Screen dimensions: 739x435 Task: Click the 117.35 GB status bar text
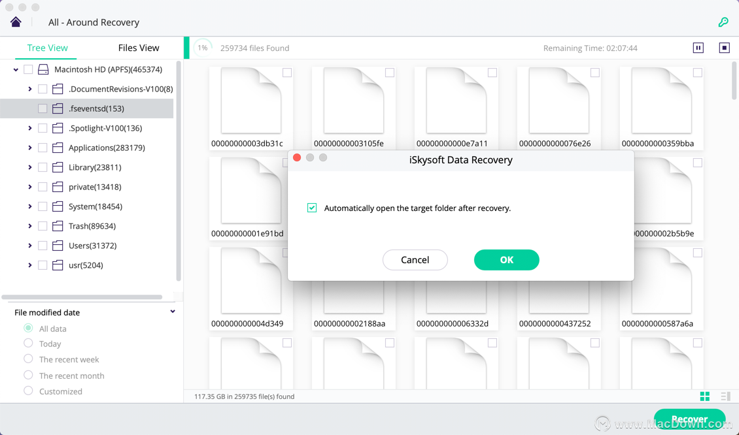244,396
